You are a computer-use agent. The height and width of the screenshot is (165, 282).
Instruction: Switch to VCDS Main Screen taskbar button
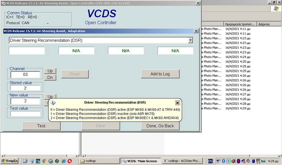pos(140,161)
